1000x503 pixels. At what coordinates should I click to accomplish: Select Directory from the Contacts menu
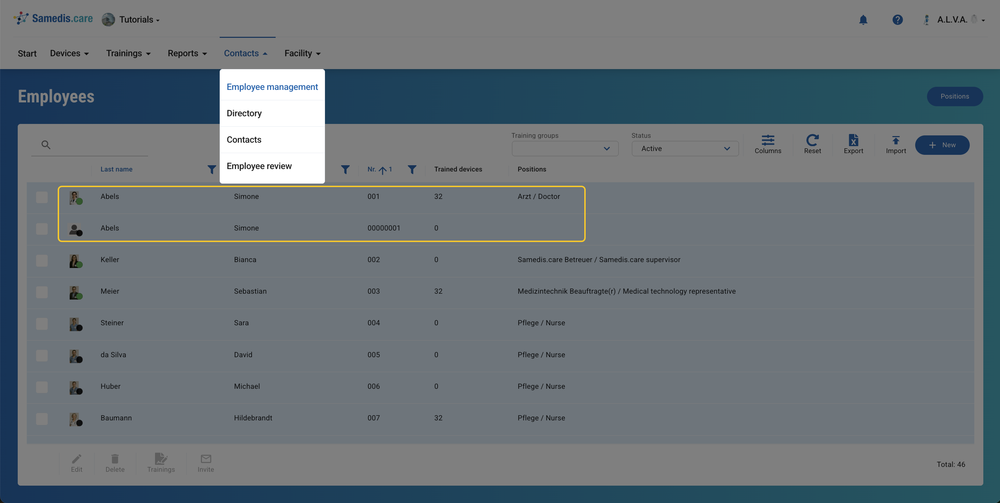244,113
